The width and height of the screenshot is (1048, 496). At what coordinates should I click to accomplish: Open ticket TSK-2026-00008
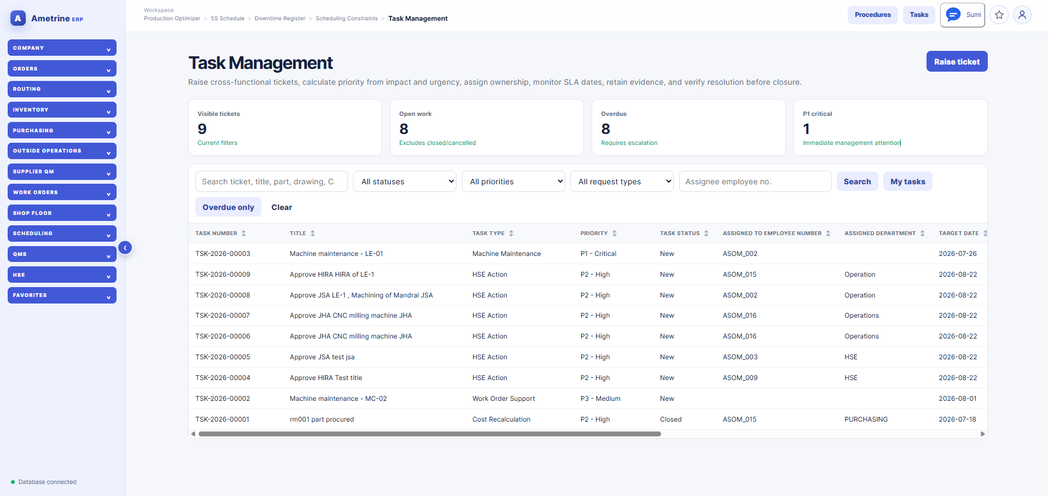click(223, 295)
